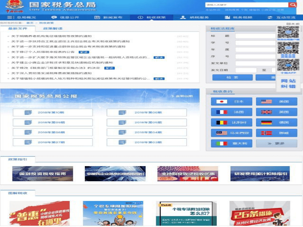
Task: Click the red magnifier search icon
Action: tap(292, 5)
